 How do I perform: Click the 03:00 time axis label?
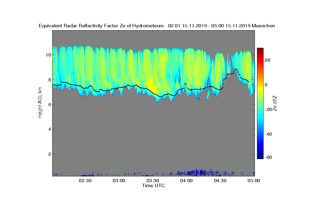pyautogui.click(x=119, y=181)
